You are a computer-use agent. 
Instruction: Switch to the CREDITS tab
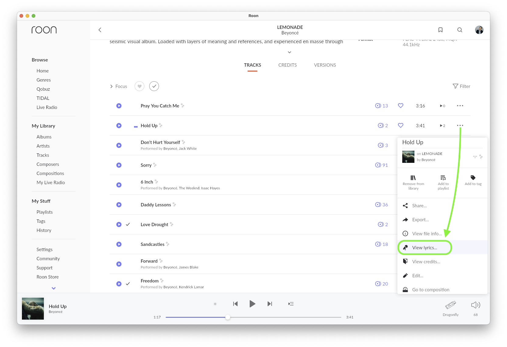click(x=287, y=65)
